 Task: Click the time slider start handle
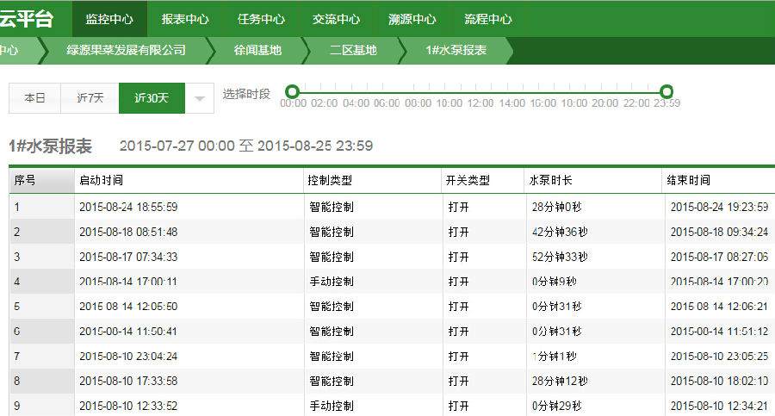tap(292, 91)
